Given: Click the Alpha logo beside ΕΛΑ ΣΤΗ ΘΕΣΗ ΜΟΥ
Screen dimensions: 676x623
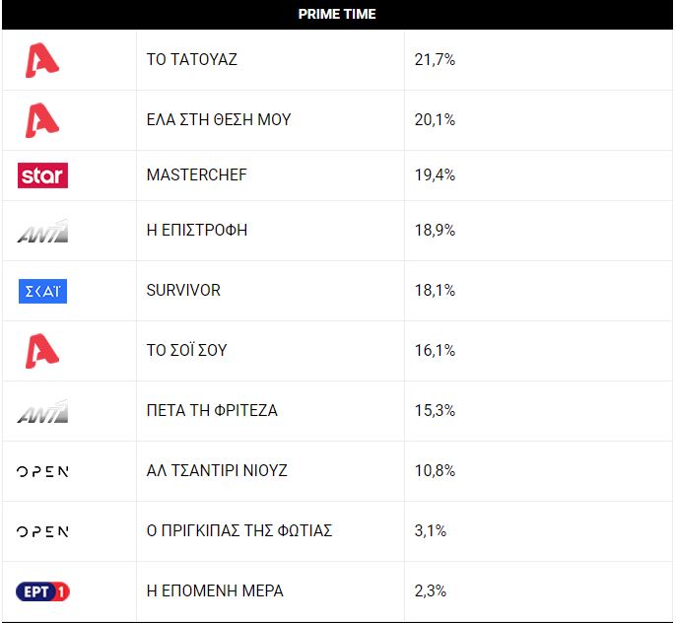Looking at the screenshot, I should click(x=42, y=120).
